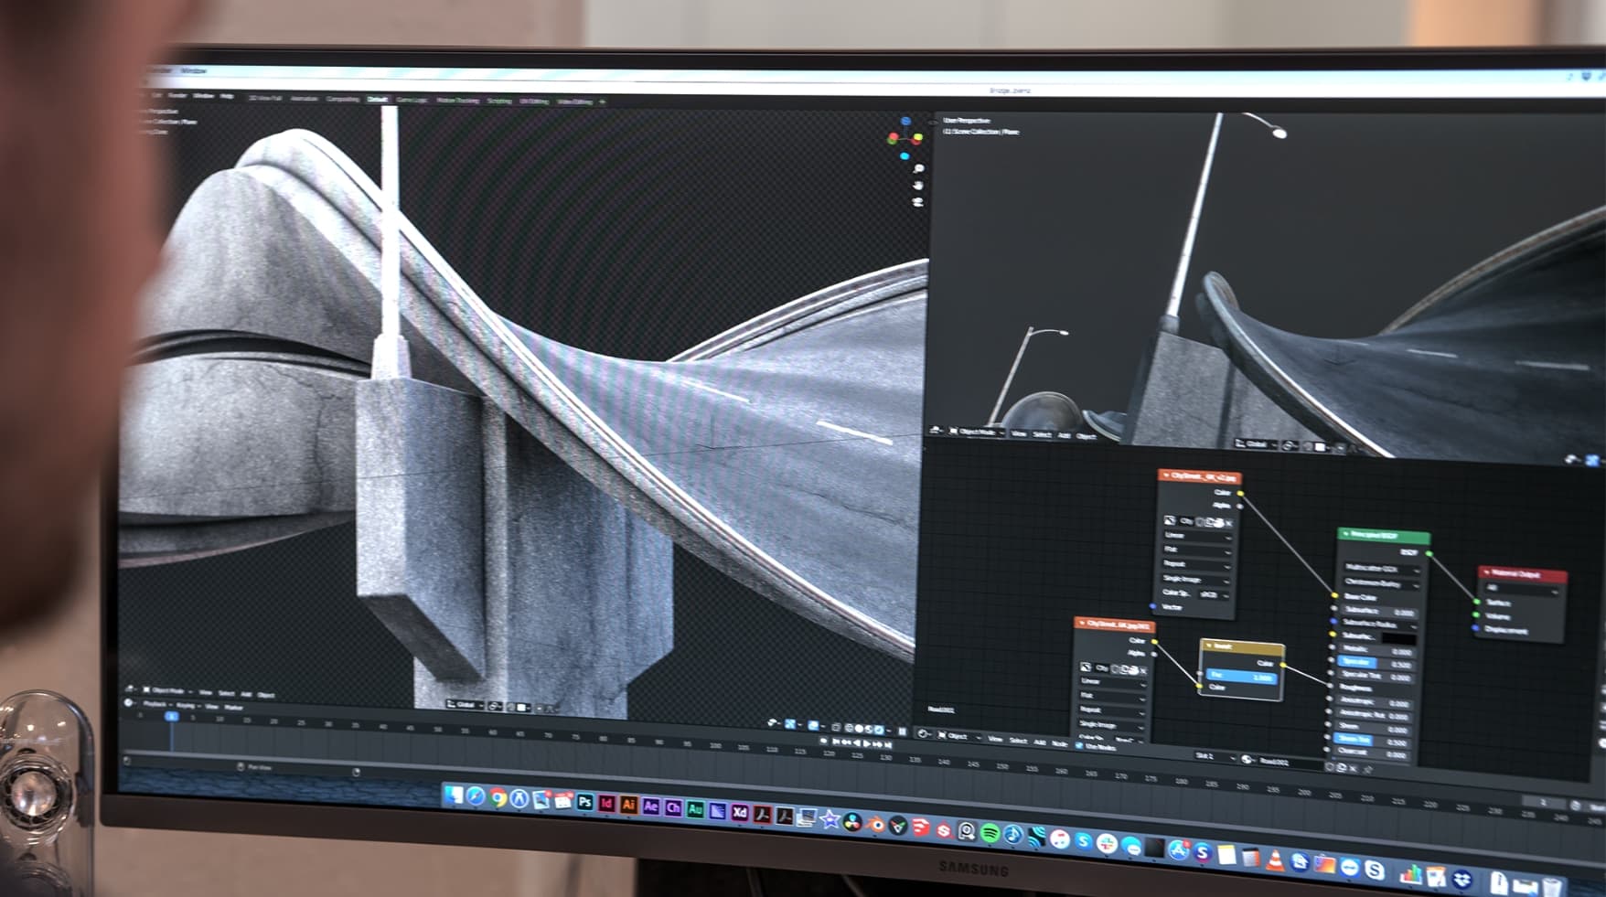Click the Clearcoat value field
1606x897 pixels.
click(1373, 753)
